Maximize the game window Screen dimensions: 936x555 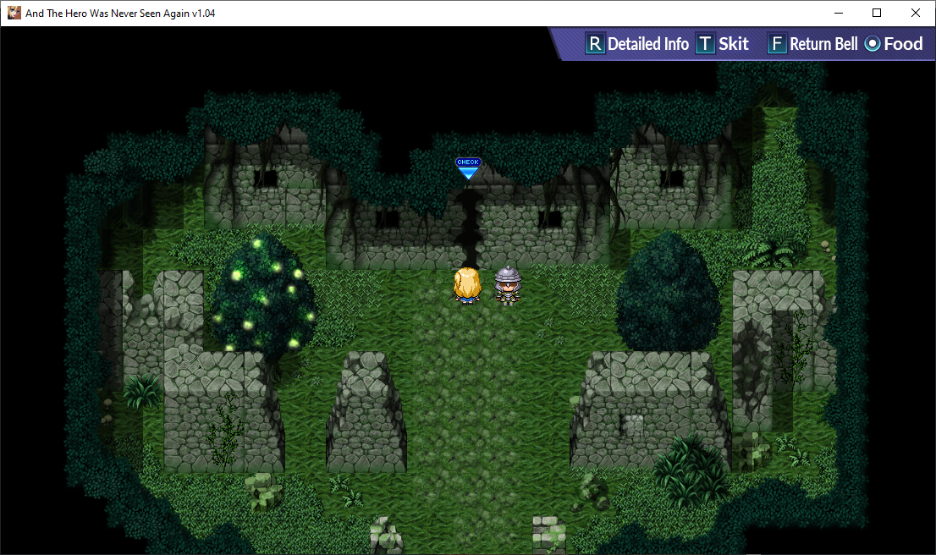[876, 13]
